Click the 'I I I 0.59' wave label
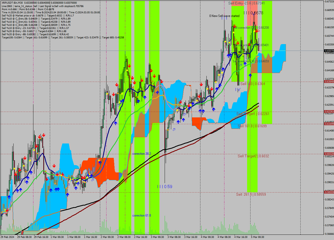 point(165,187)
